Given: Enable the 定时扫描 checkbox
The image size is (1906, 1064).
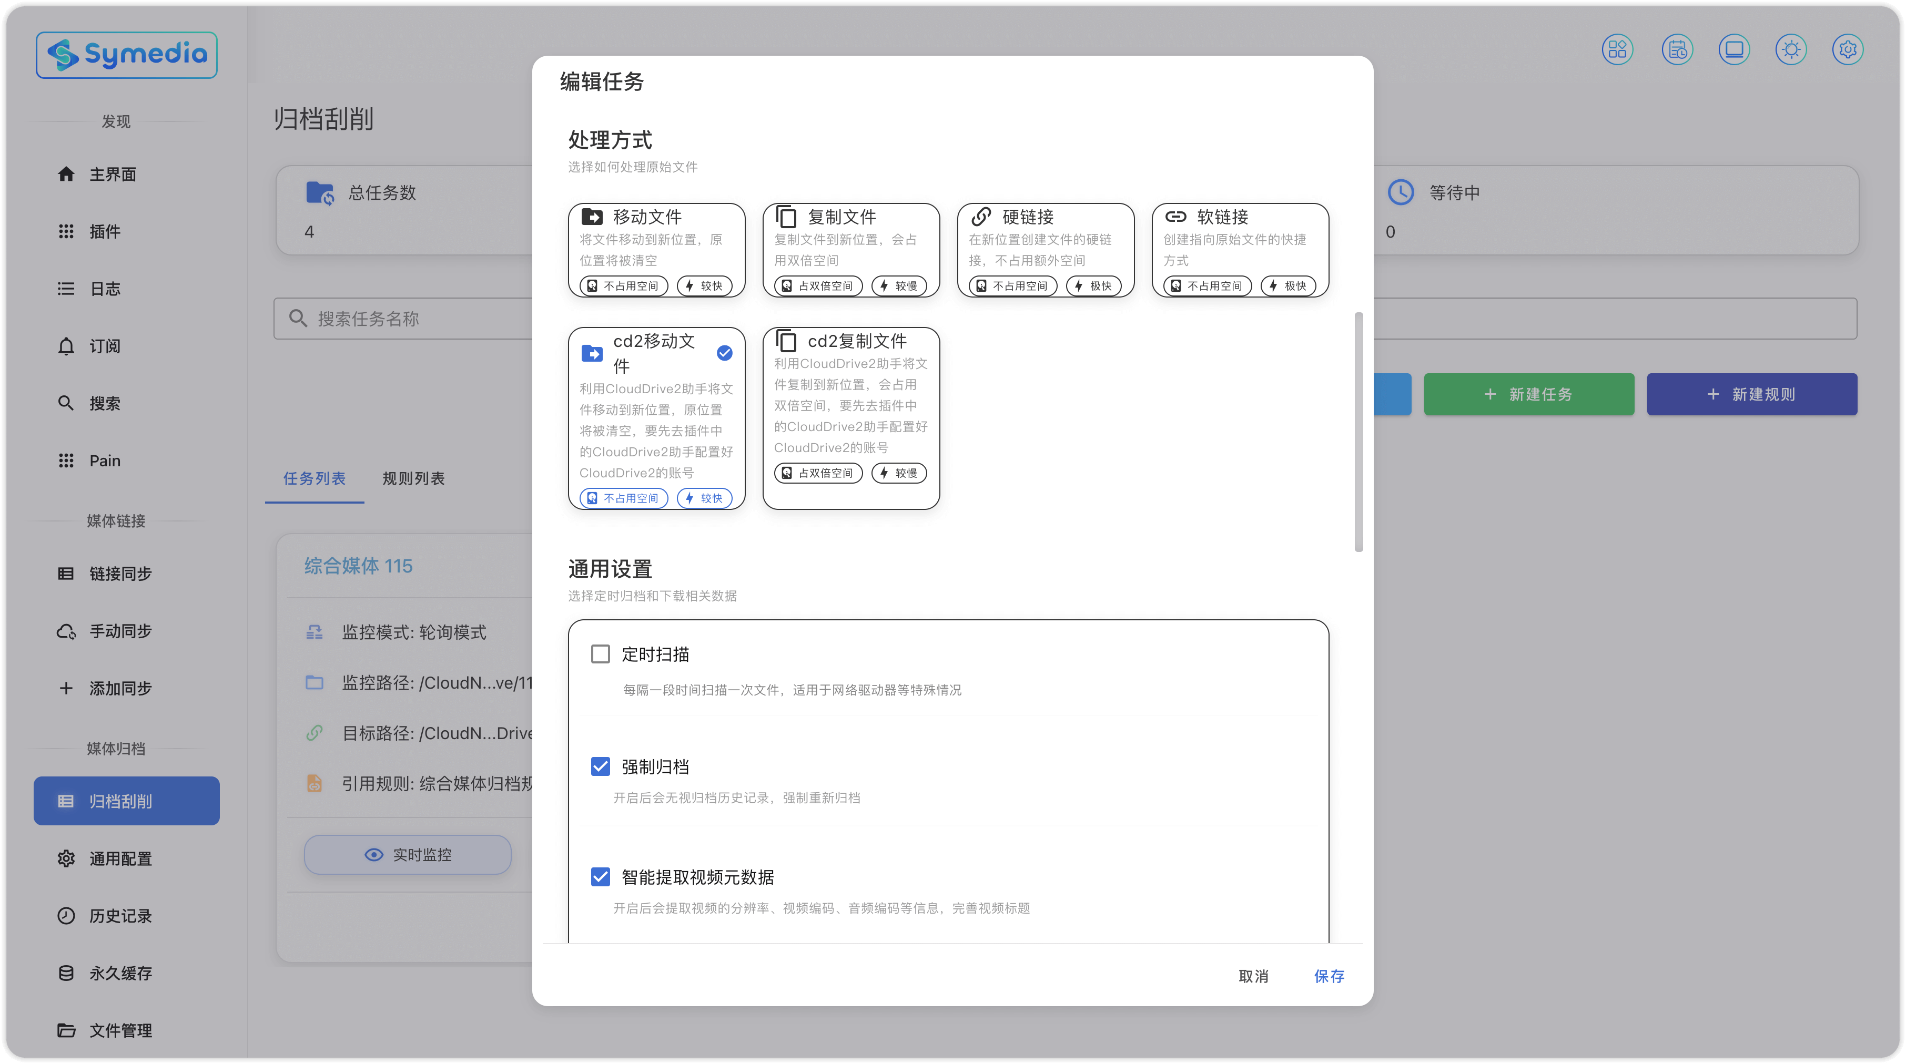Looking at the screenshot, I should (x=600, y=654).
